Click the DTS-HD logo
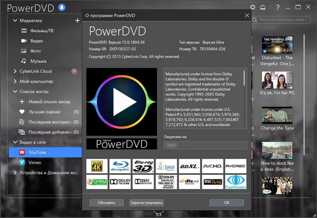The height and width of the screenshot is (218, 317). pos(190,182)
